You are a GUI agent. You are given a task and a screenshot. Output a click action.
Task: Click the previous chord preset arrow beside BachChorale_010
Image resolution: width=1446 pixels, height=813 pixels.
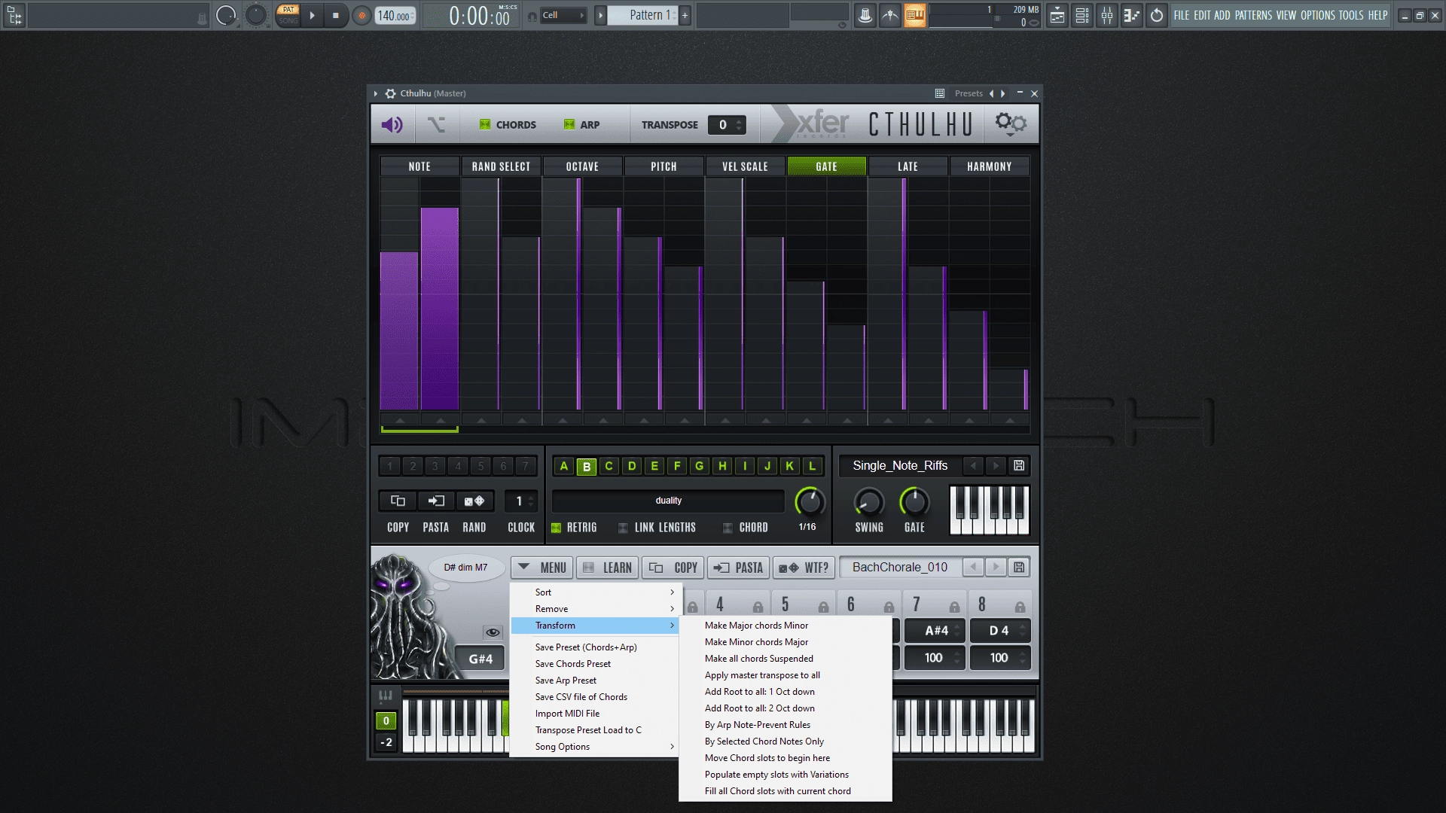(973, 567)
